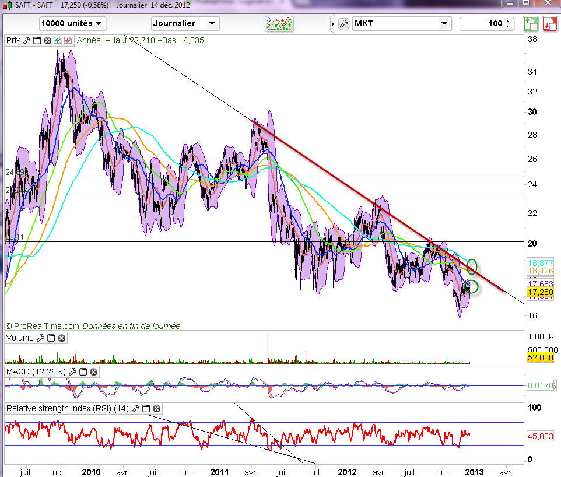The image size is (561, 477).
Task: Click green up arrow in Prix panel
Action: [57, 40]
